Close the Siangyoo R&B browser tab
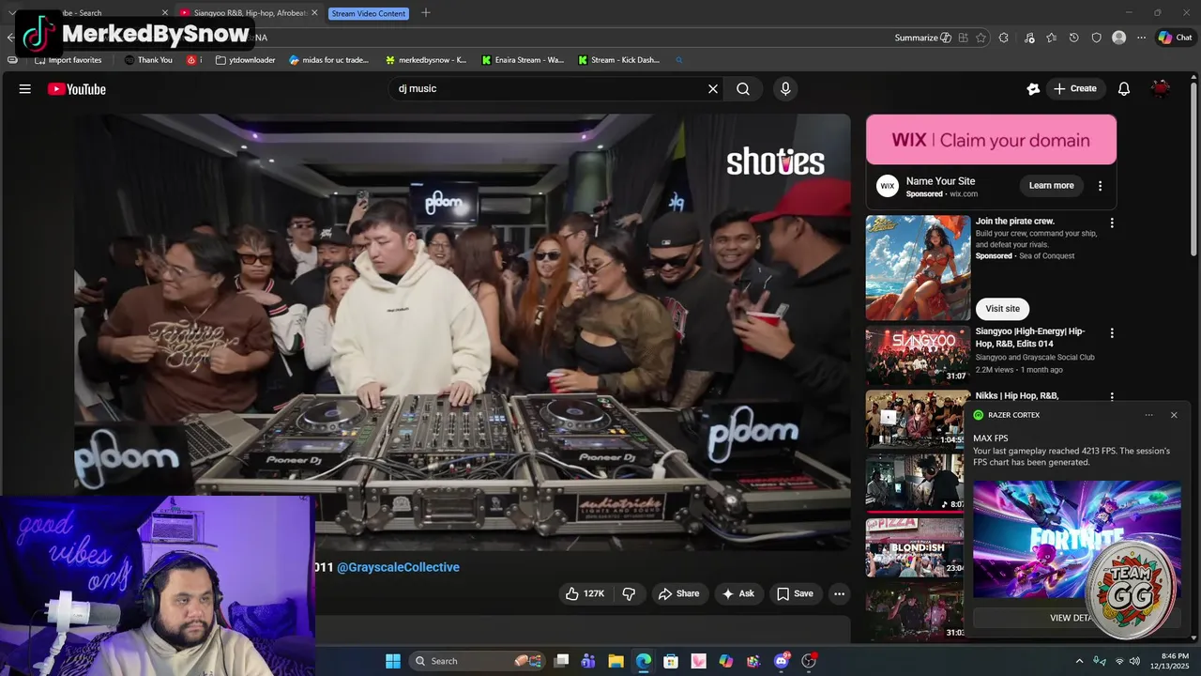 pos(315,13)
